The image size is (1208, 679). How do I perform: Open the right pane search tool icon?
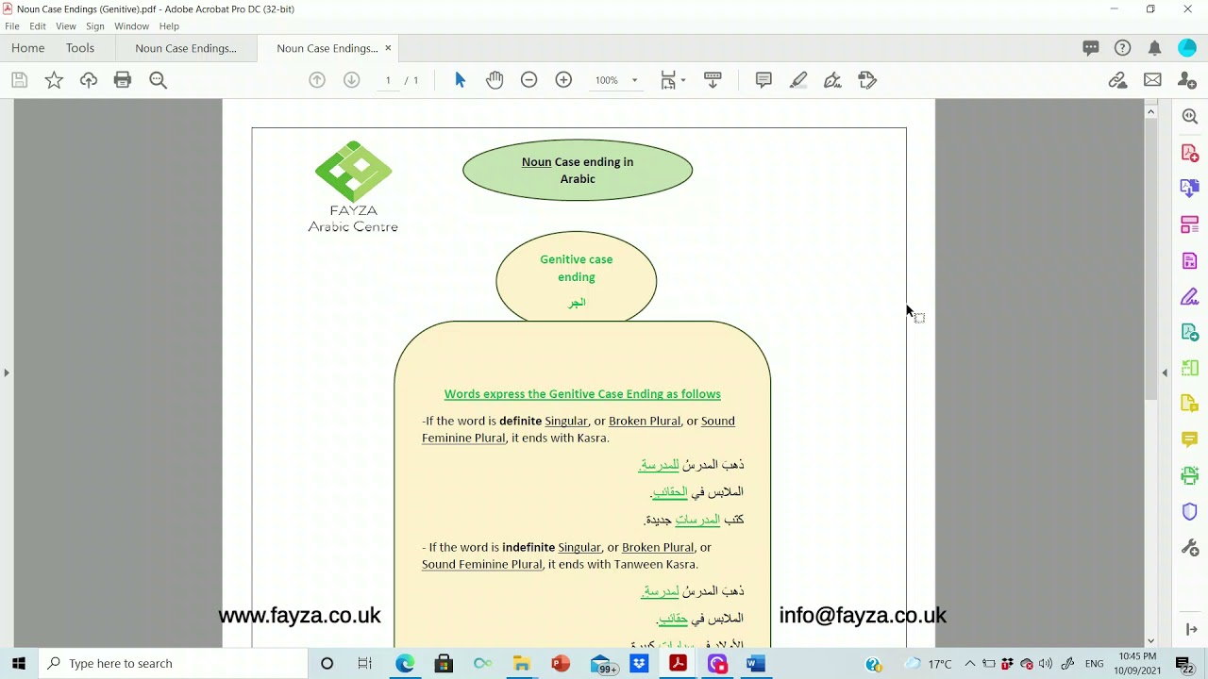(x=1190, y=116)
